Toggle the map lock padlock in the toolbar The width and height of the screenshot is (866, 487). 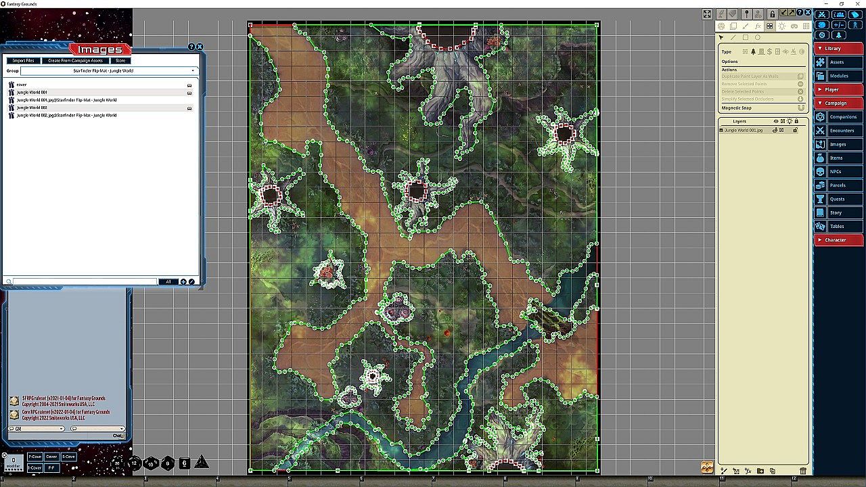point(772,14)
